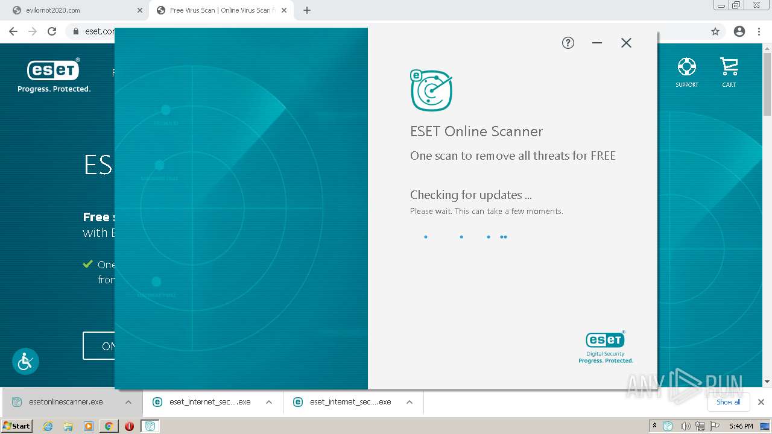
Task: Click the ESET website header logo
Action: pyautogui.click(x=54, y=75)
